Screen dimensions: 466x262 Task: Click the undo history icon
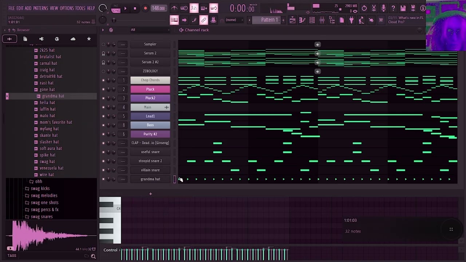[x=364, y=8]
